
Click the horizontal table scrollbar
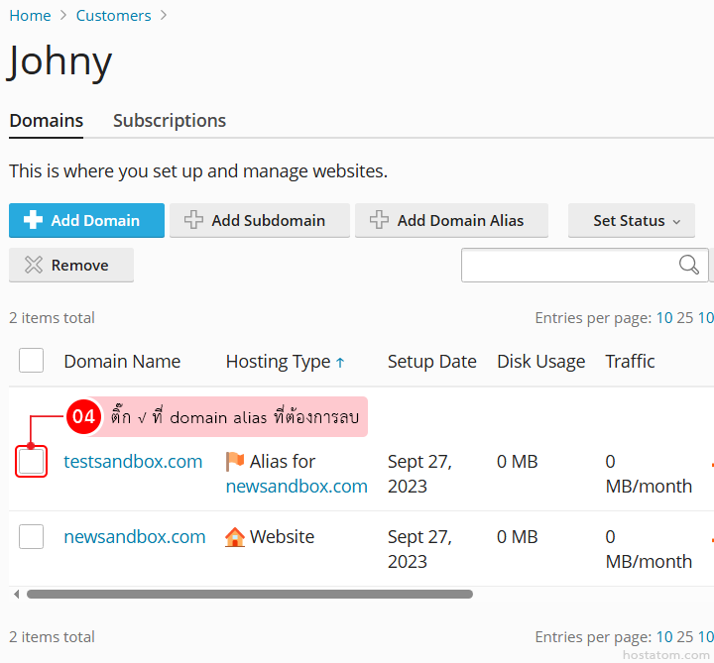[x=248, y=595]
